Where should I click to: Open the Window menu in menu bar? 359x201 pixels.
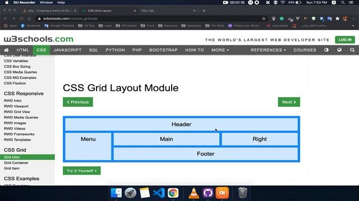(x=46, y=2)
